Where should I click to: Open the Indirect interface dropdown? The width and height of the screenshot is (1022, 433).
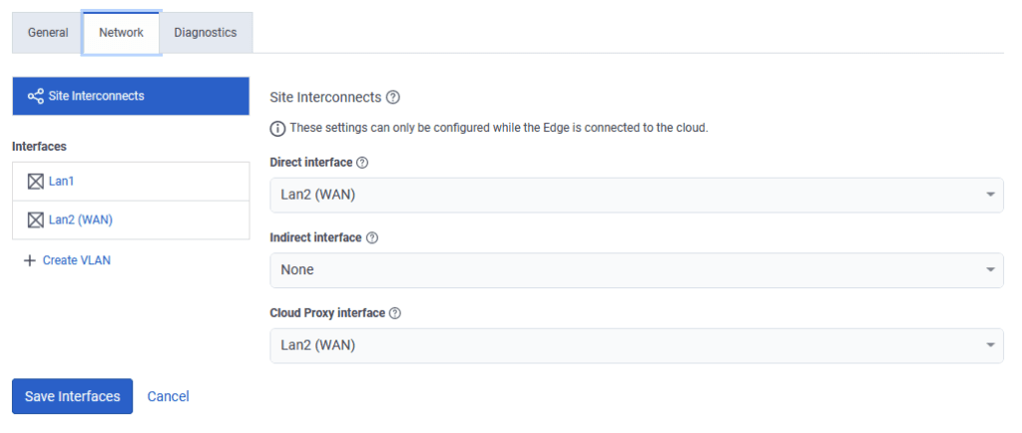pos(636,269)
